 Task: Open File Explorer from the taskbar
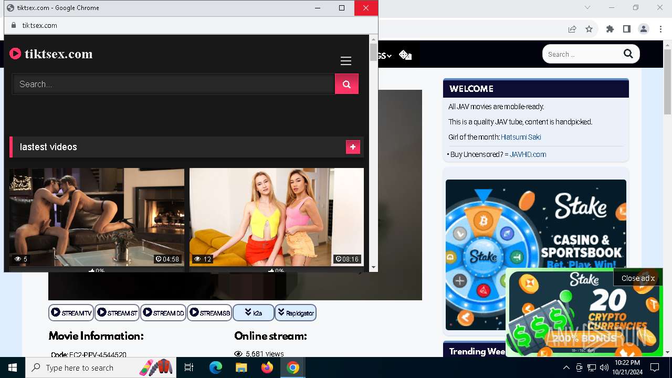click(x=241, y=367)
